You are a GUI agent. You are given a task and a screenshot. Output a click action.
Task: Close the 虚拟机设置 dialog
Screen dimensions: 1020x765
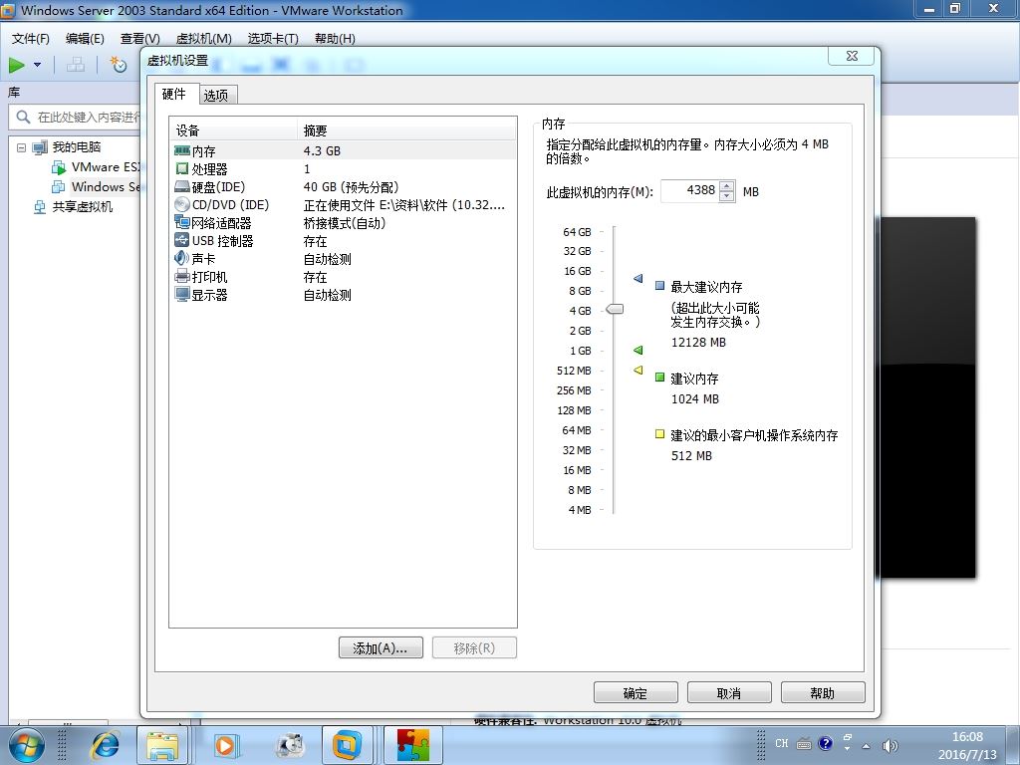click(852, 56)
